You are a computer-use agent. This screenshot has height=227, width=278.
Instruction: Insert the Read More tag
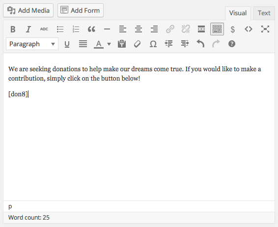pos(201,29)
